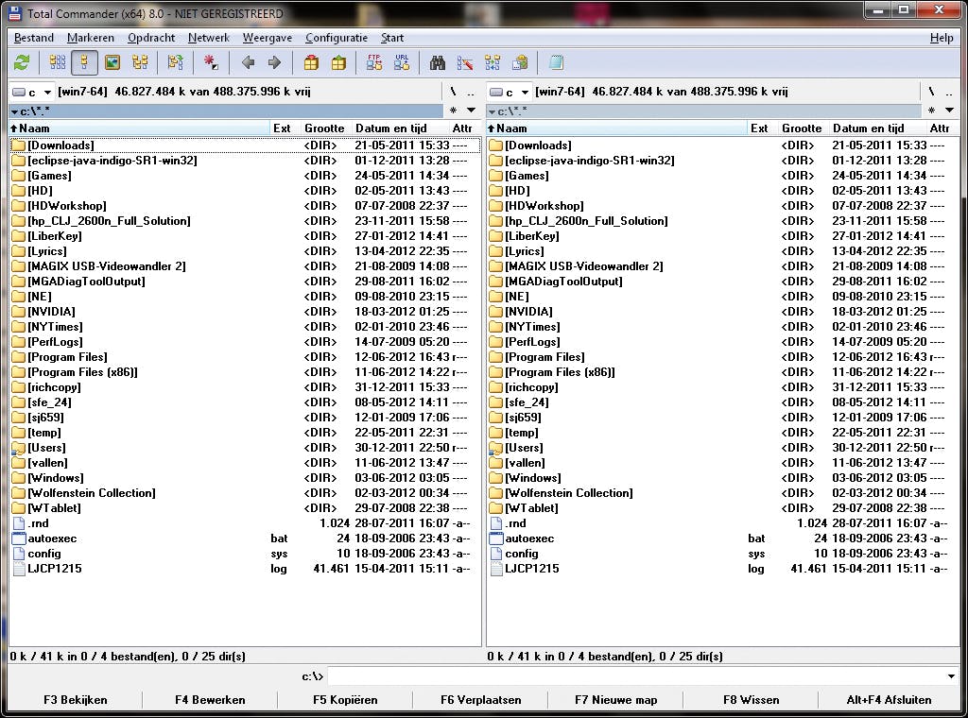This screenshot has width=968, height=718.
Task: Open right panel directory history arrow
Action: click(x=949, y=111)
